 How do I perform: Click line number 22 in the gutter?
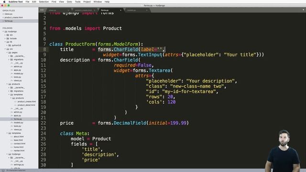coord(44,123)
